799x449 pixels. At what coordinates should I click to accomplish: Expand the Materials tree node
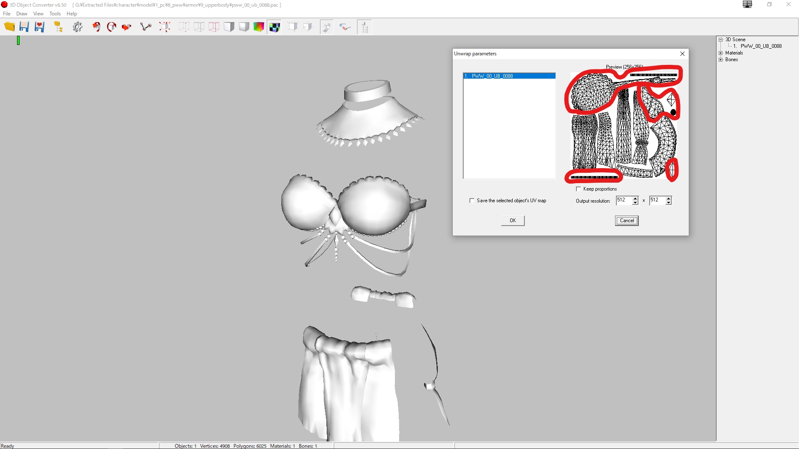[x=721, y=53]
